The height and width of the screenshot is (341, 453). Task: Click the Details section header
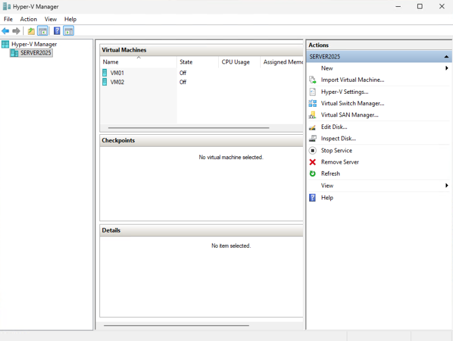click(201, 230)
